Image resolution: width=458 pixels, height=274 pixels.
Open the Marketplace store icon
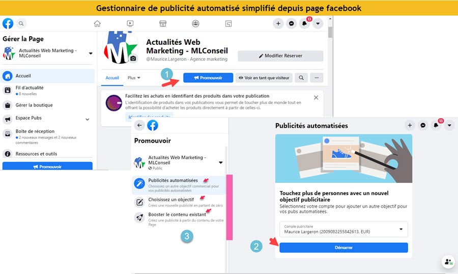coord(163,24)
